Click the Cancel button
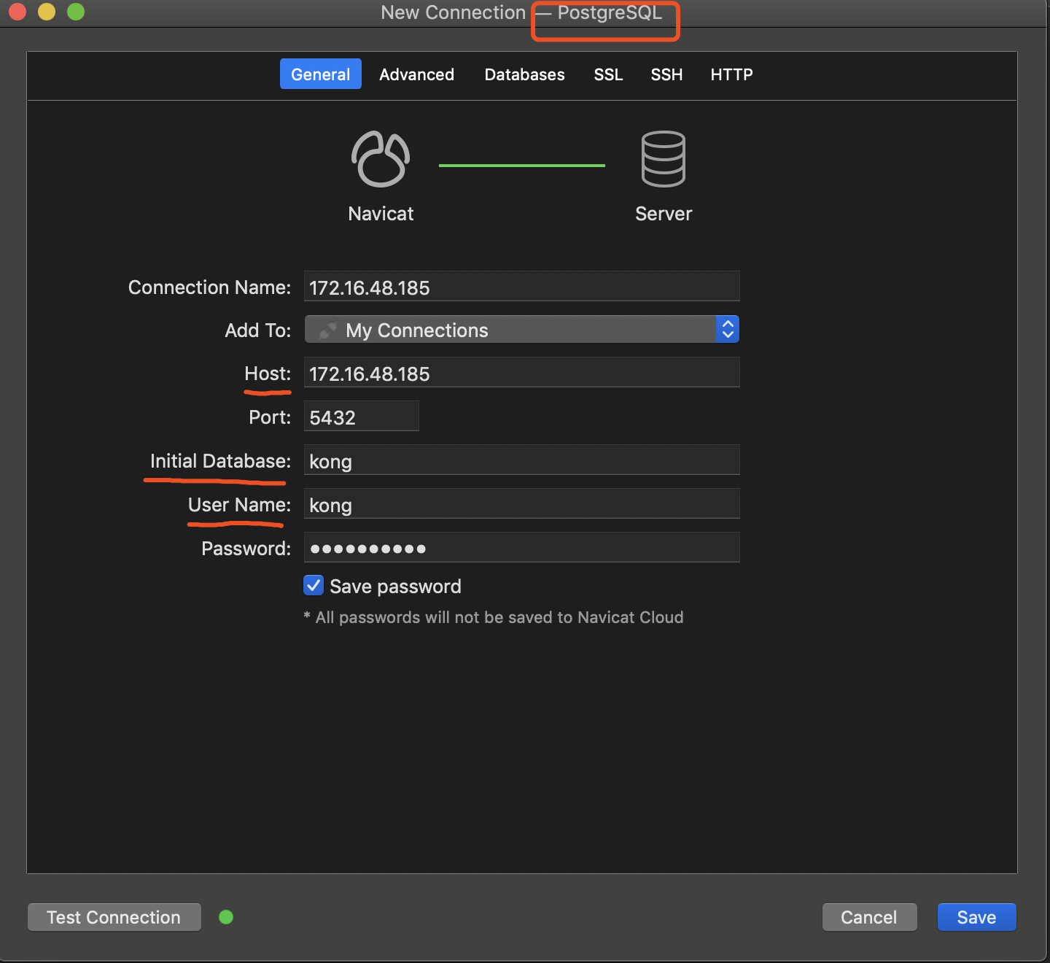The image size is (1050, 963). 869,917
